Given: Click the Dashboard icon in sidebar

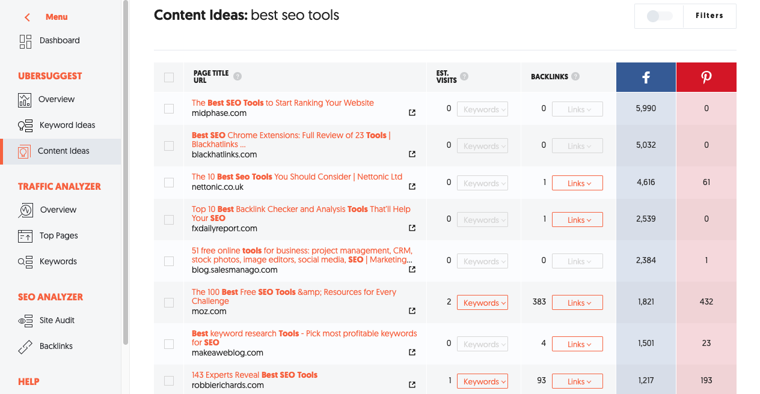Looking at the screenshot, I should [25, 41].
